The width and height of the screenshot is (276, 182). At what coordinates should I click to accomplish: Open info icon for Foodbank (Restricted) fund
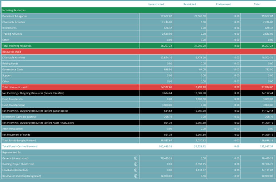135,170
